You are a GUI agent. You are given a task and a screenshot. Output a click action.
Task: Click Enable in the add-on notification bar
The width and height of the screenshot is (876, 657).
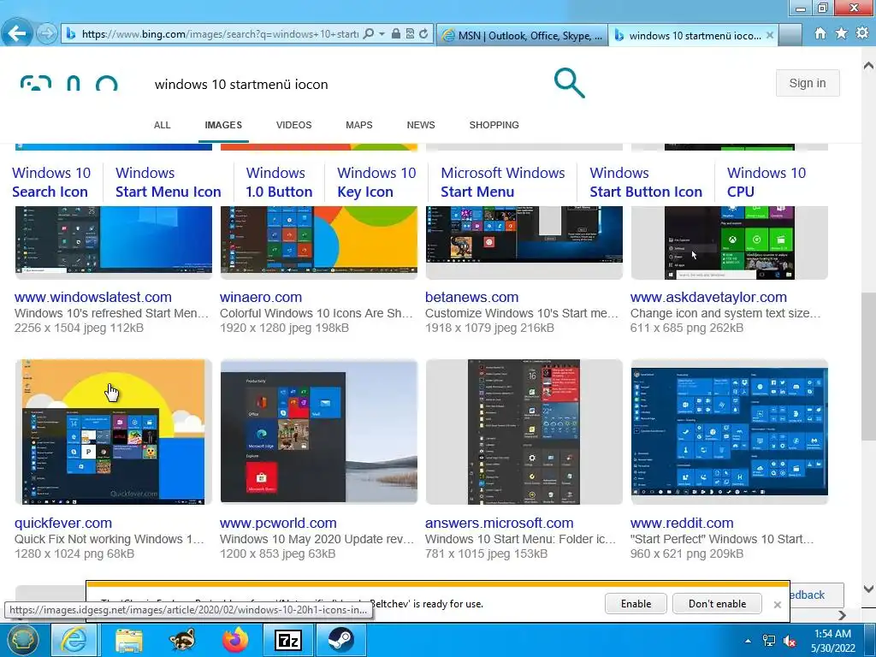tap(636, 604)
